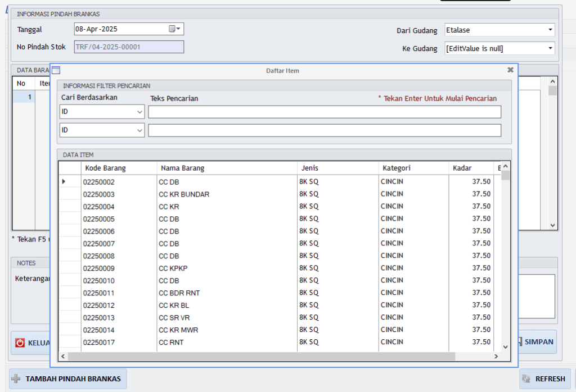
Task: Click the REFRESH button
Action: [x=544, y=379]
